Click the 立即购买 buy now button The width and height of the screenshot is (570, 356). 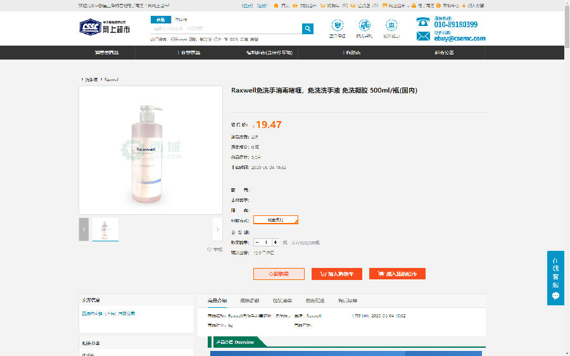point(279,274)
